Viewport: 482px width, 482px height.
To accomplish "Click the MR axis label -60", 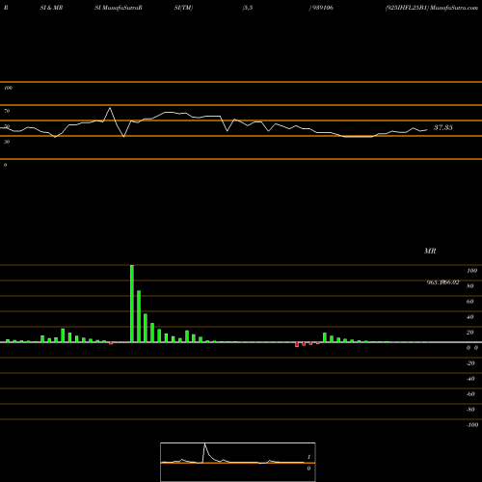I will pyautogui.click(x=470, y=394).
